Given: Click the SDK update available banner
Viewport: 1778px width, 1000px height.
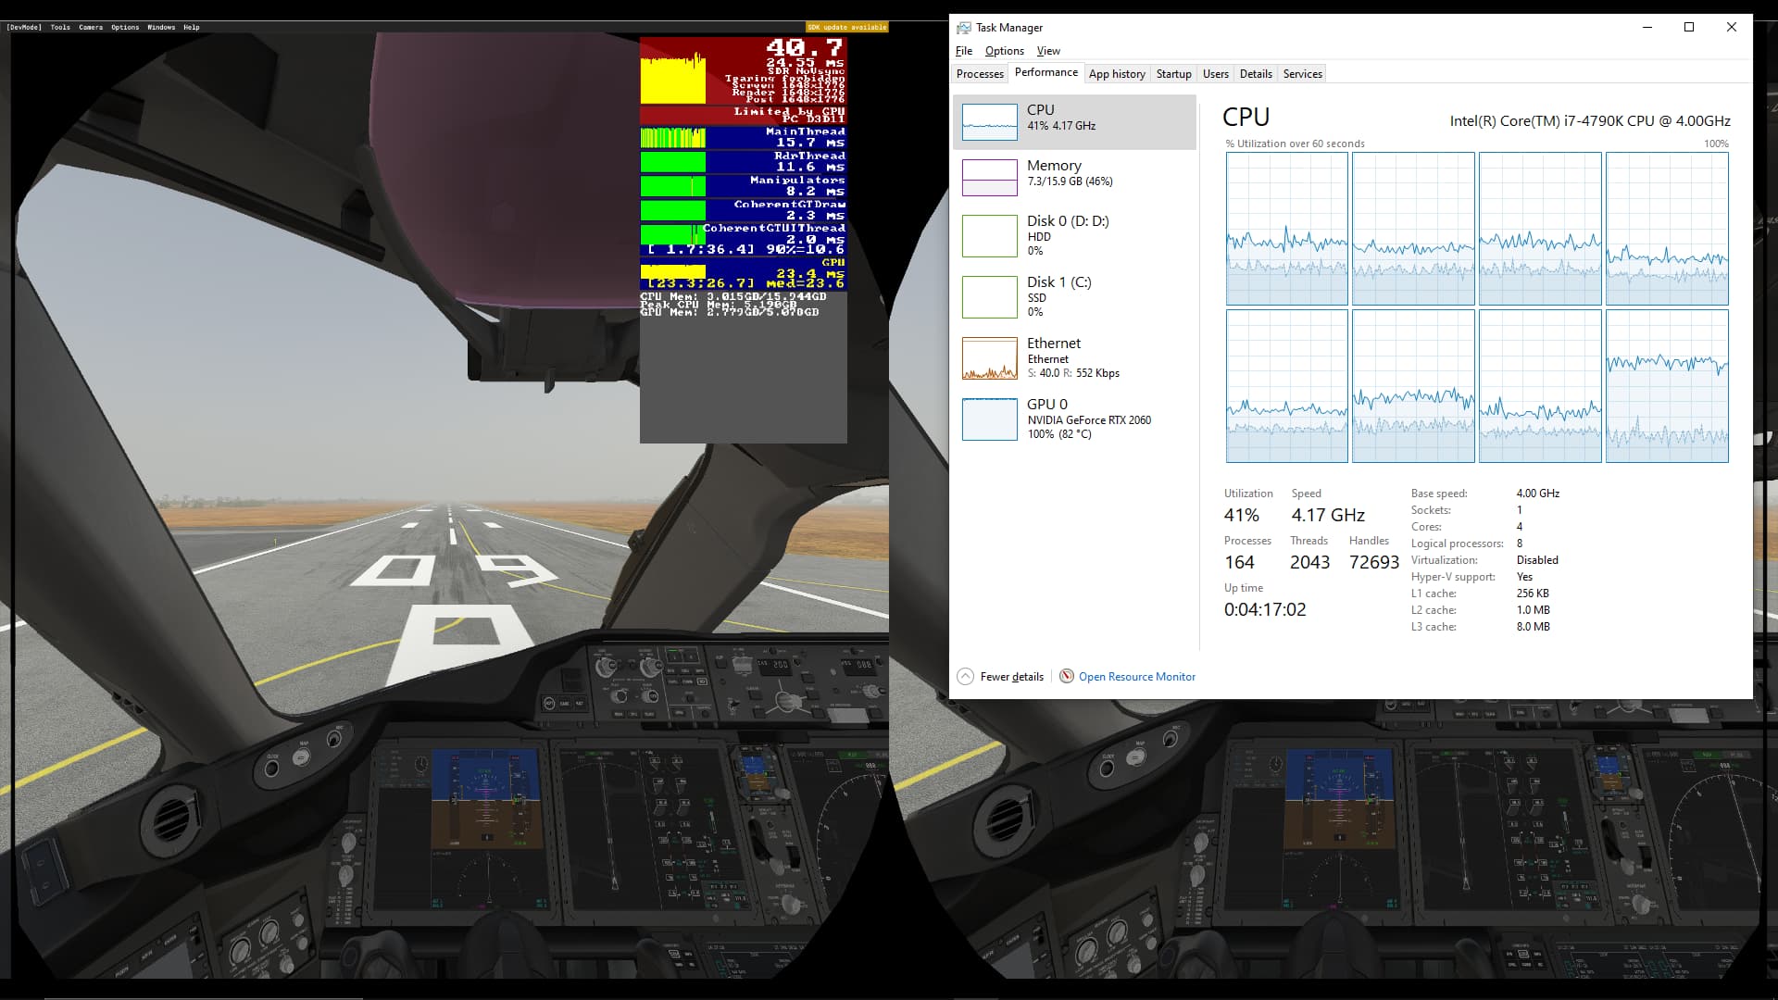Looking at the screenshot, I should pyautogui.click(x=847, y=27).
